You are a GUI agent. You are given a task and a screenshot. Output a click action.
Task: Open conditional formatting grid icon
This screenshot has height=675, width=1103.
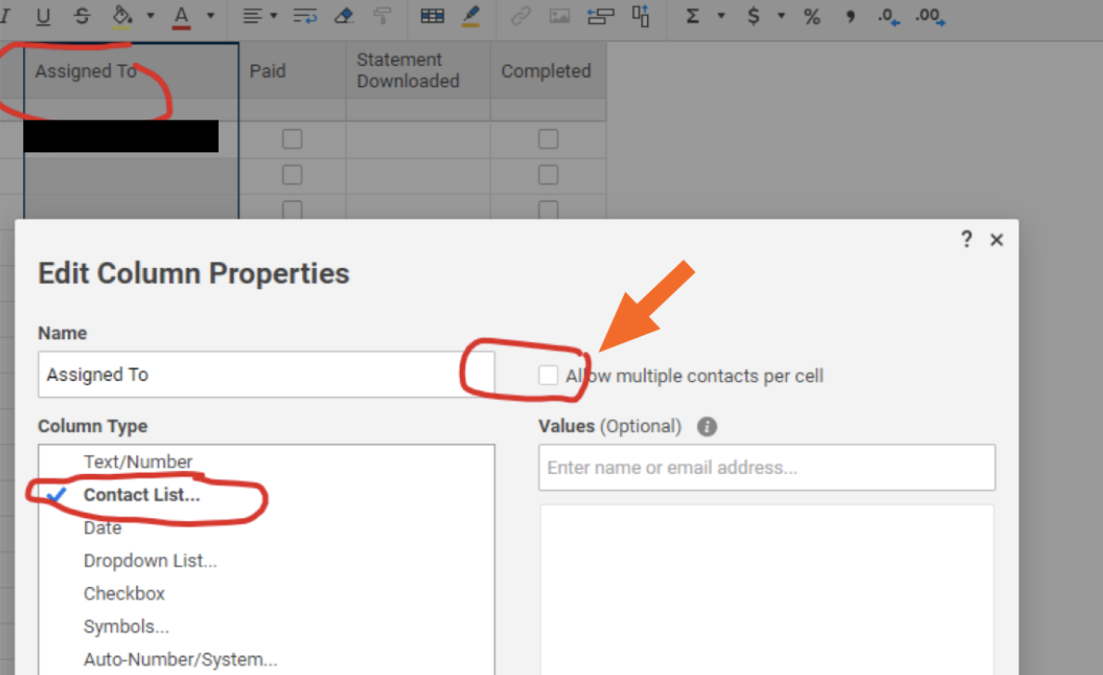432,16
